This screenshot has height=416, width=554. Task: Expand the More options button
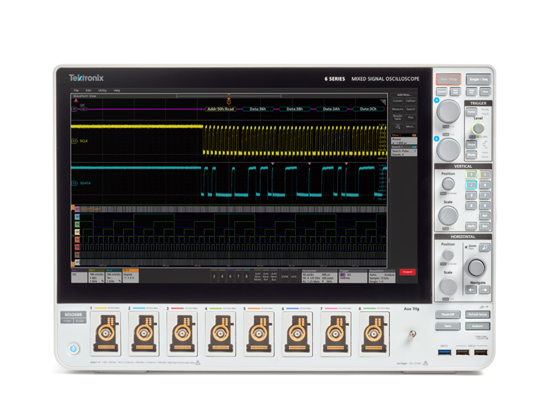410,127
